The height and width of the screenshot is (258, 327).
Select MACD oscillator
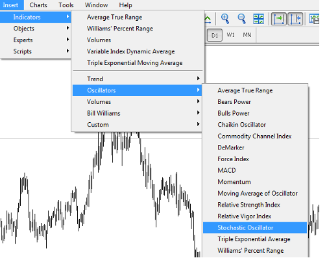click(x=255, y=170)
